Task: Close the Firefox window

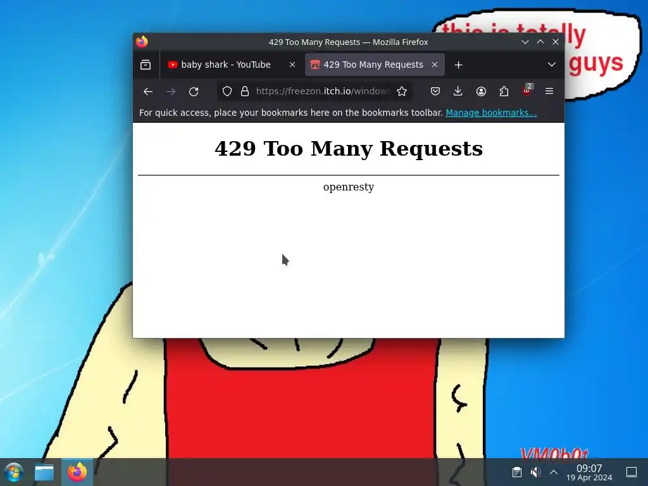Action: [x=556, y=42]
